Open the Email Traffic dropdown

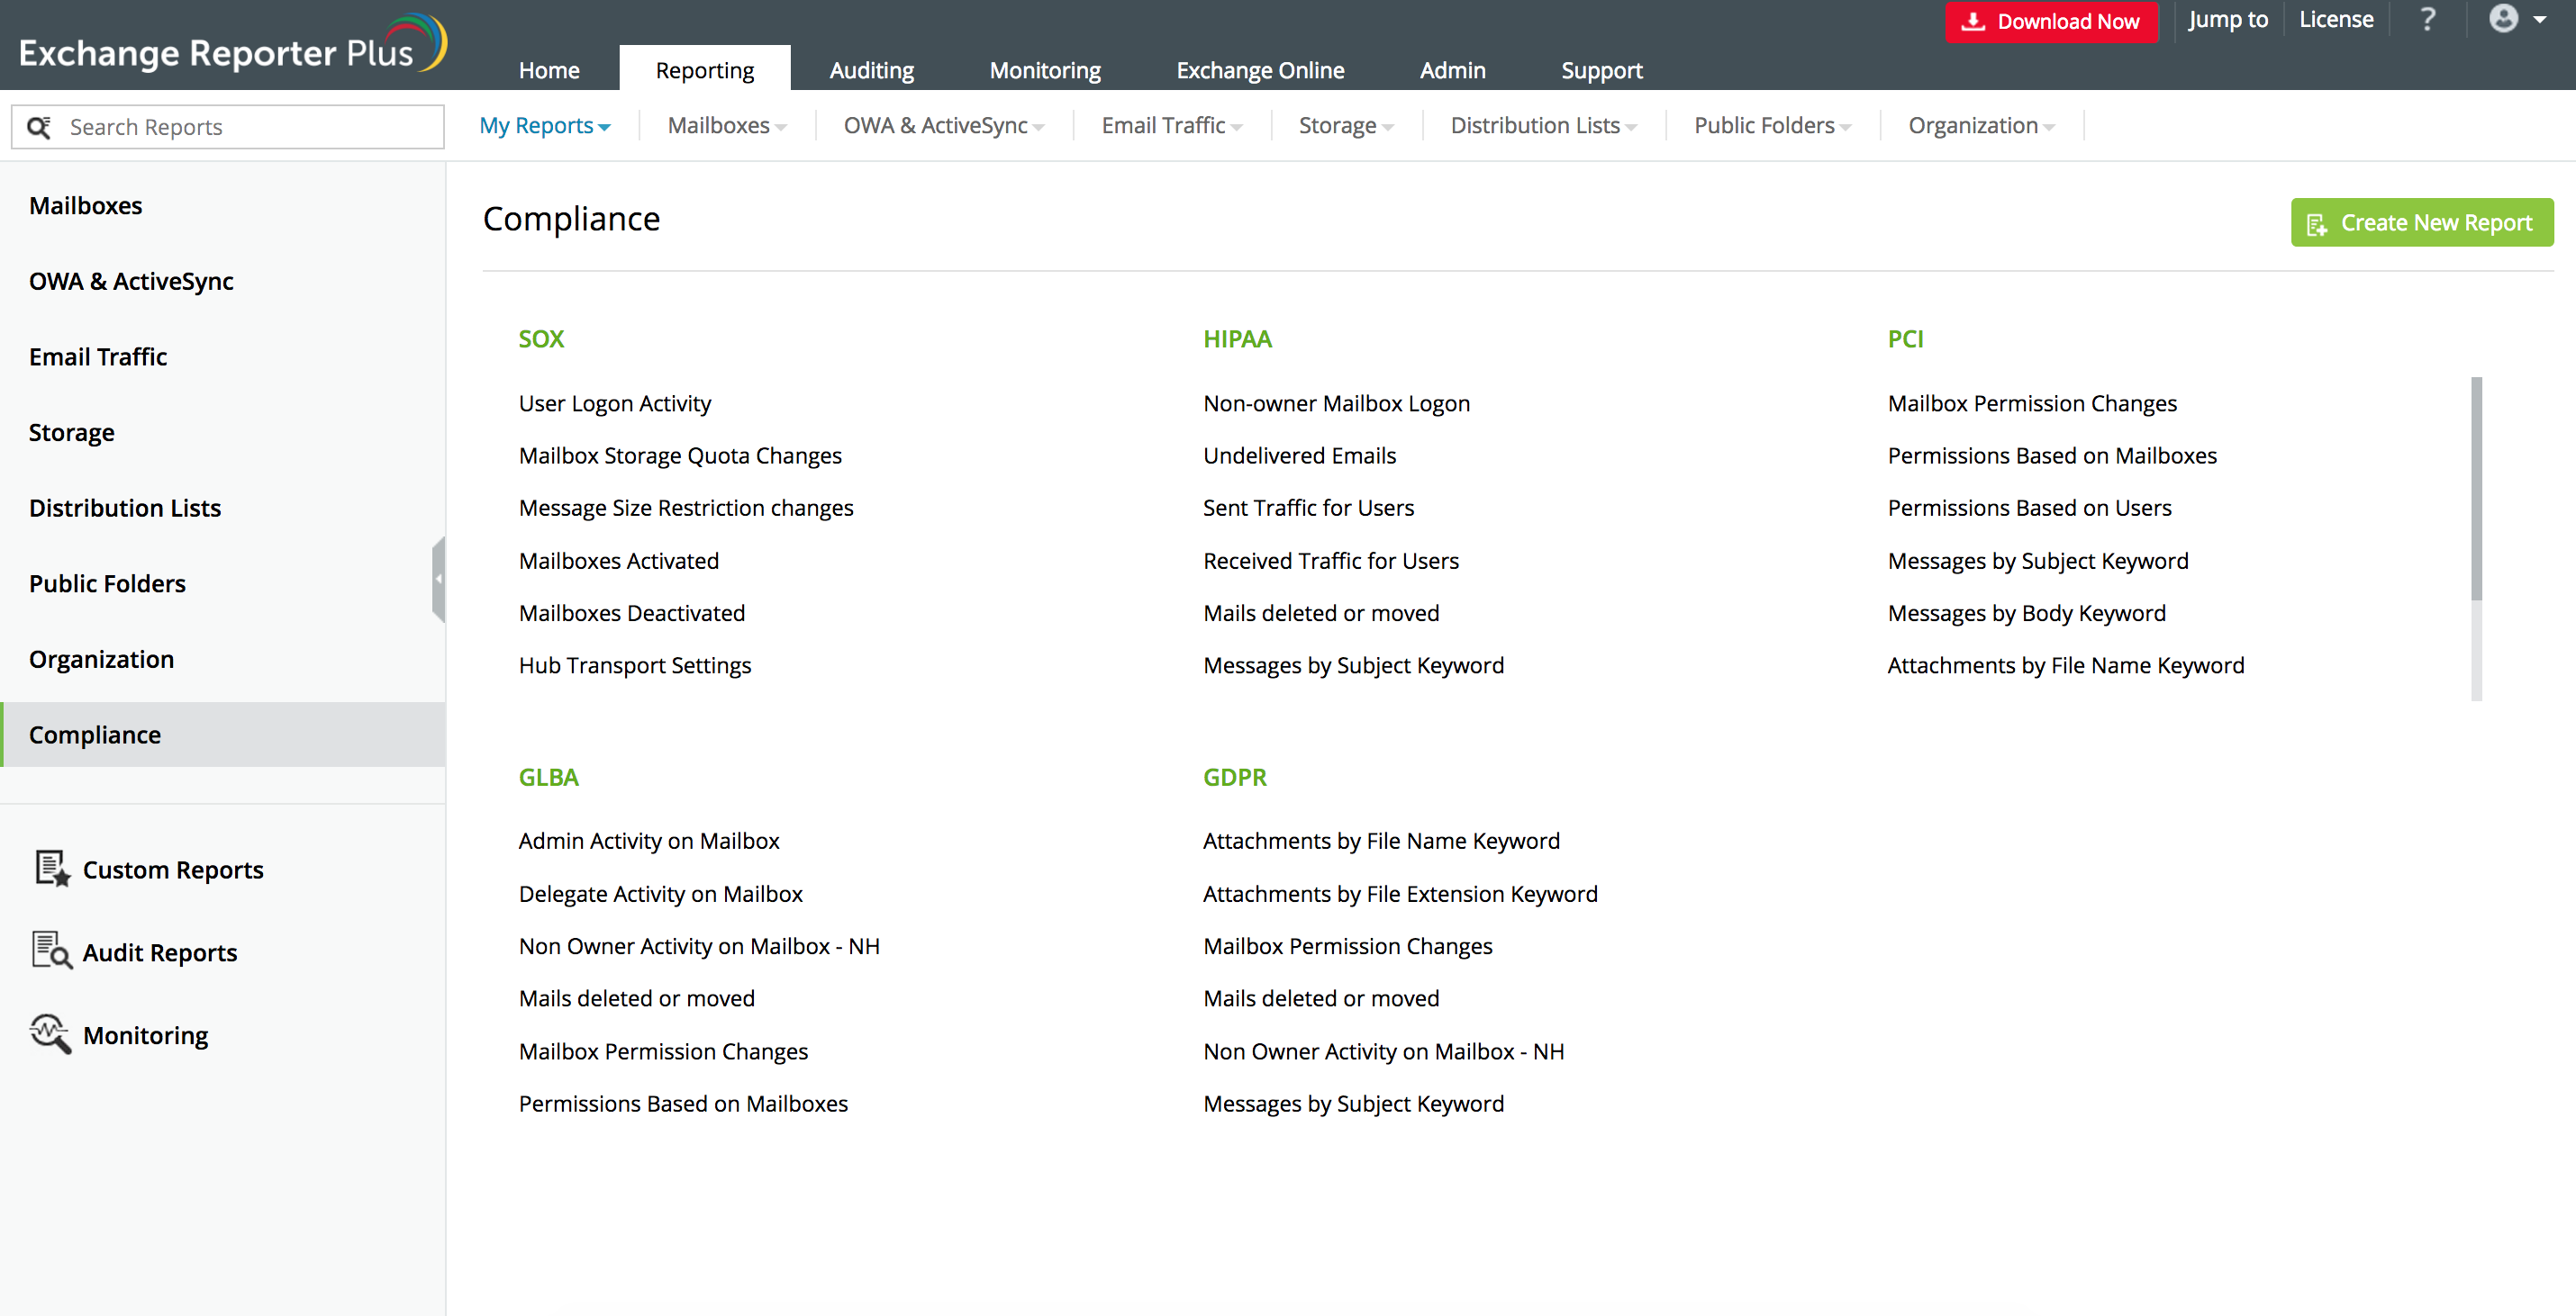click(x=1171, y=126)
